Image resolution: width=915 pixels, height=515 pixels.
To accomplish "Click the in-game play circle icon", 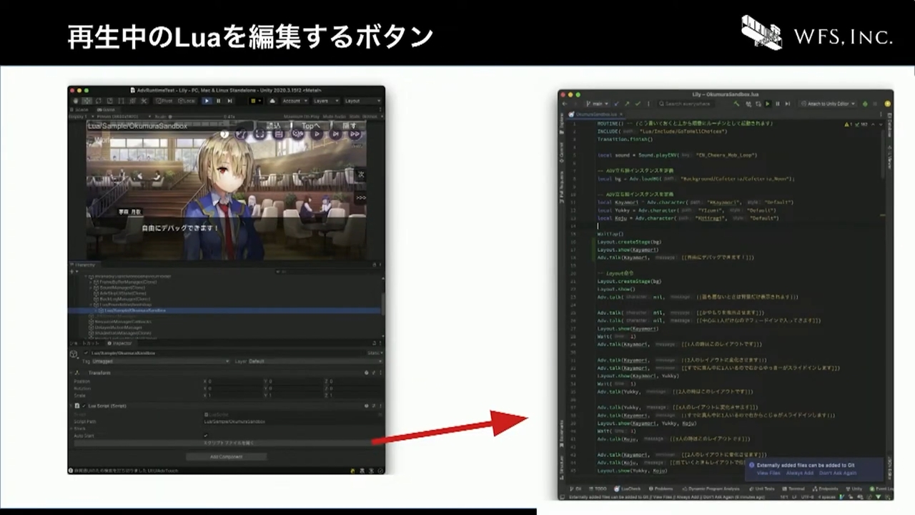I will (x=316, y=134).
